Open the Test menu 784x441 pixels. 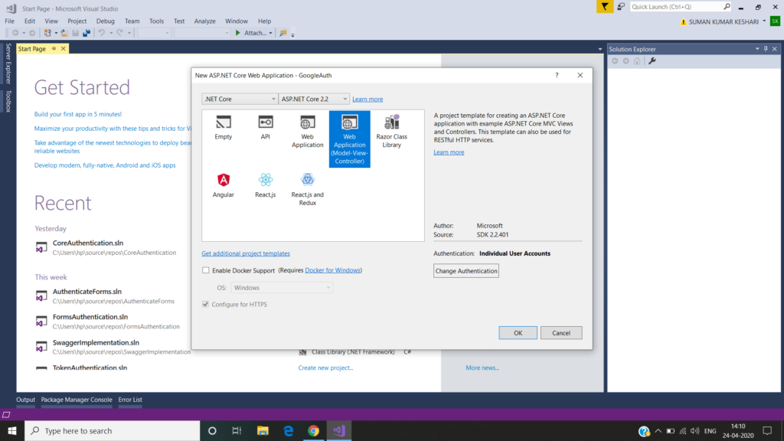(x=179, y=21)
